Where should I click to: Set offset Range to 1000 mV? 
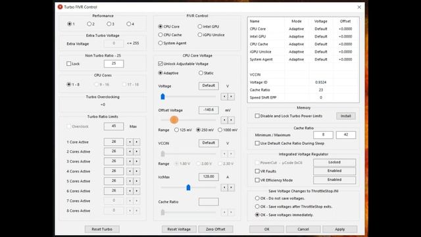click(x=220, y=130)
